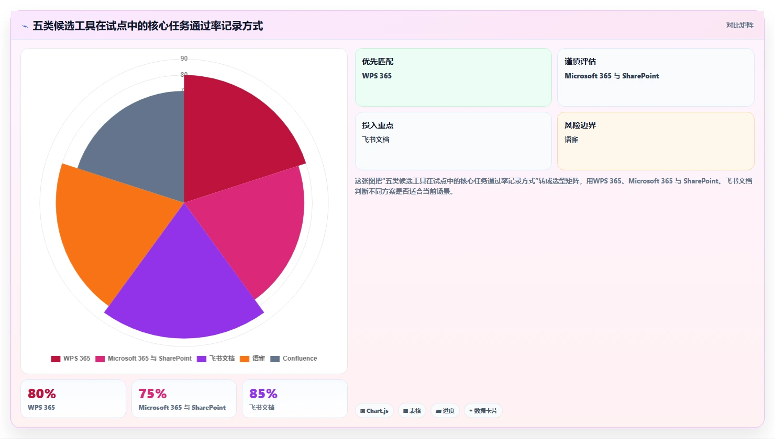Toggle the Microsoft 365 与 SharePoint legend swatch

pos(100,359)
